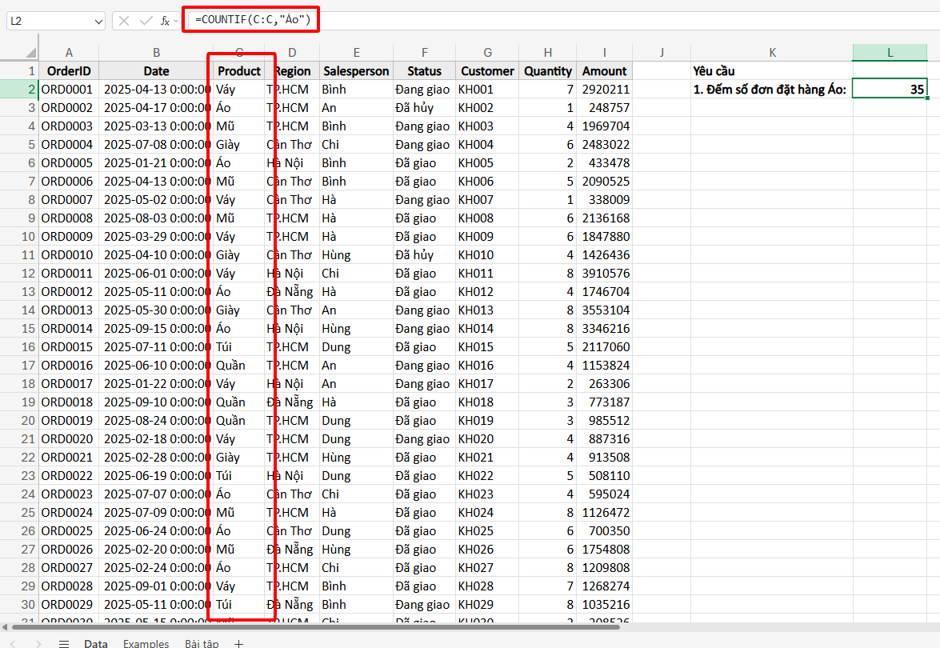
Task: Open the all sheets list icon
Action: coord(63,643)
